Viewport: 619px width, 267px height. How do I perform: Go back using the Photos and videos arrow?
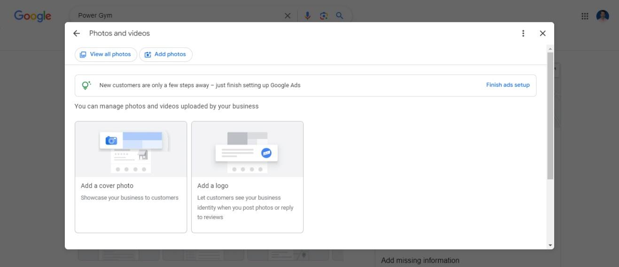tap(77, 33)
